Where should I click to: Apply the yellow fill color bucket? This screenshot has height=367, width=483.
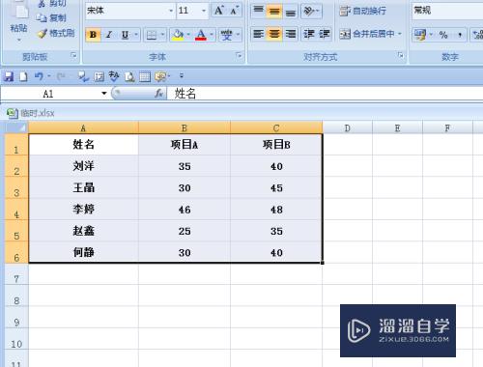coord(178,35)
